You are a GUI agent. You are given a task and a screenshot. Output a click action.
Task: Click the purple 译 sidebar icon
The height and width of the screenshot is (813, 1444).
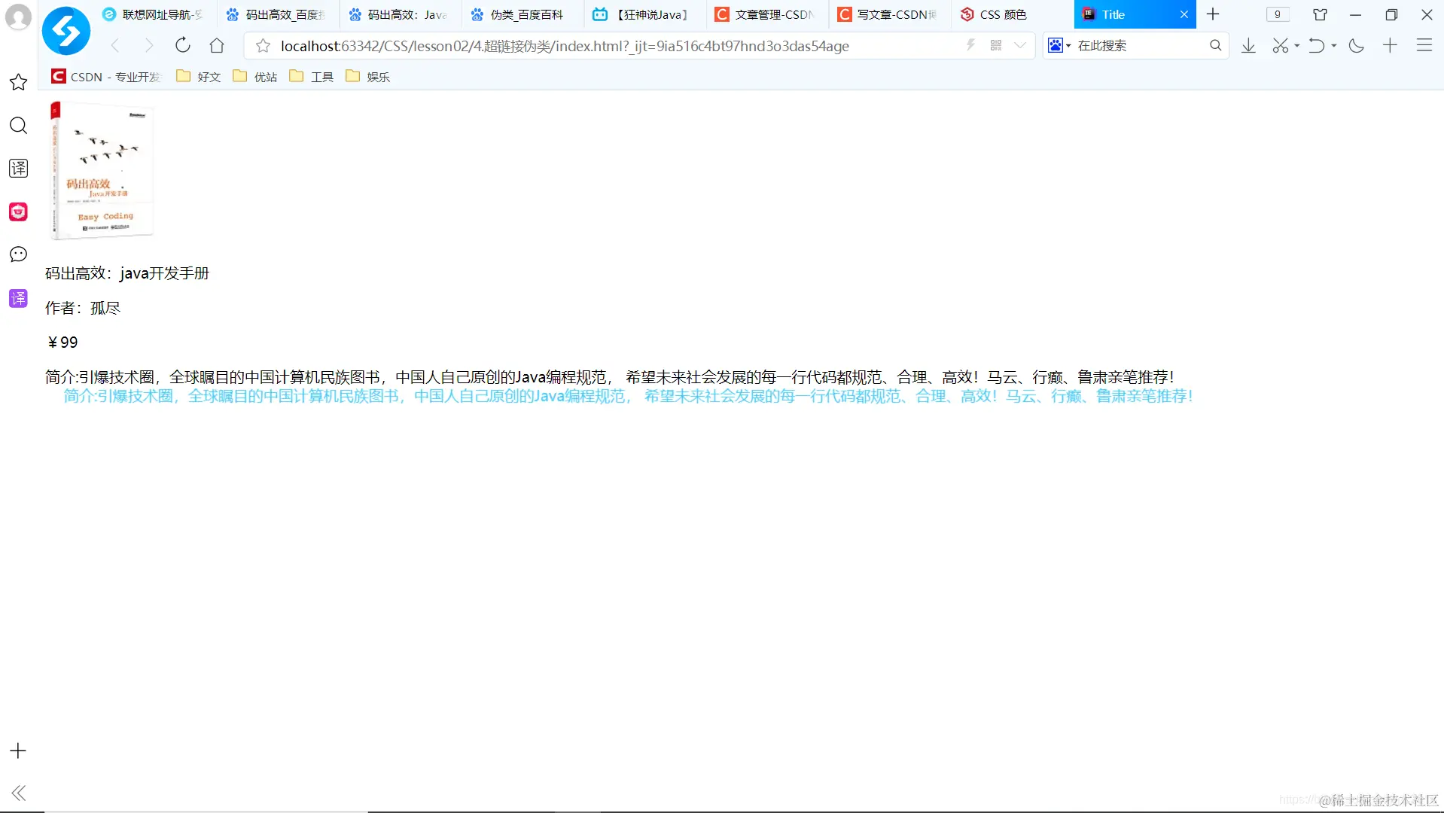[18, 298]
